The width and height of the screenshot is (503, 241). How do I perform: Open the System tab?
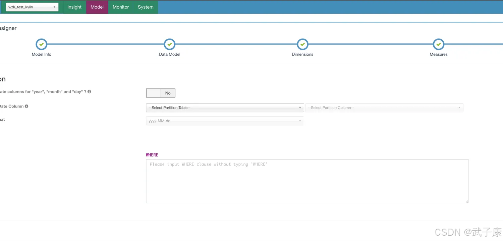[x=146, y=7]
